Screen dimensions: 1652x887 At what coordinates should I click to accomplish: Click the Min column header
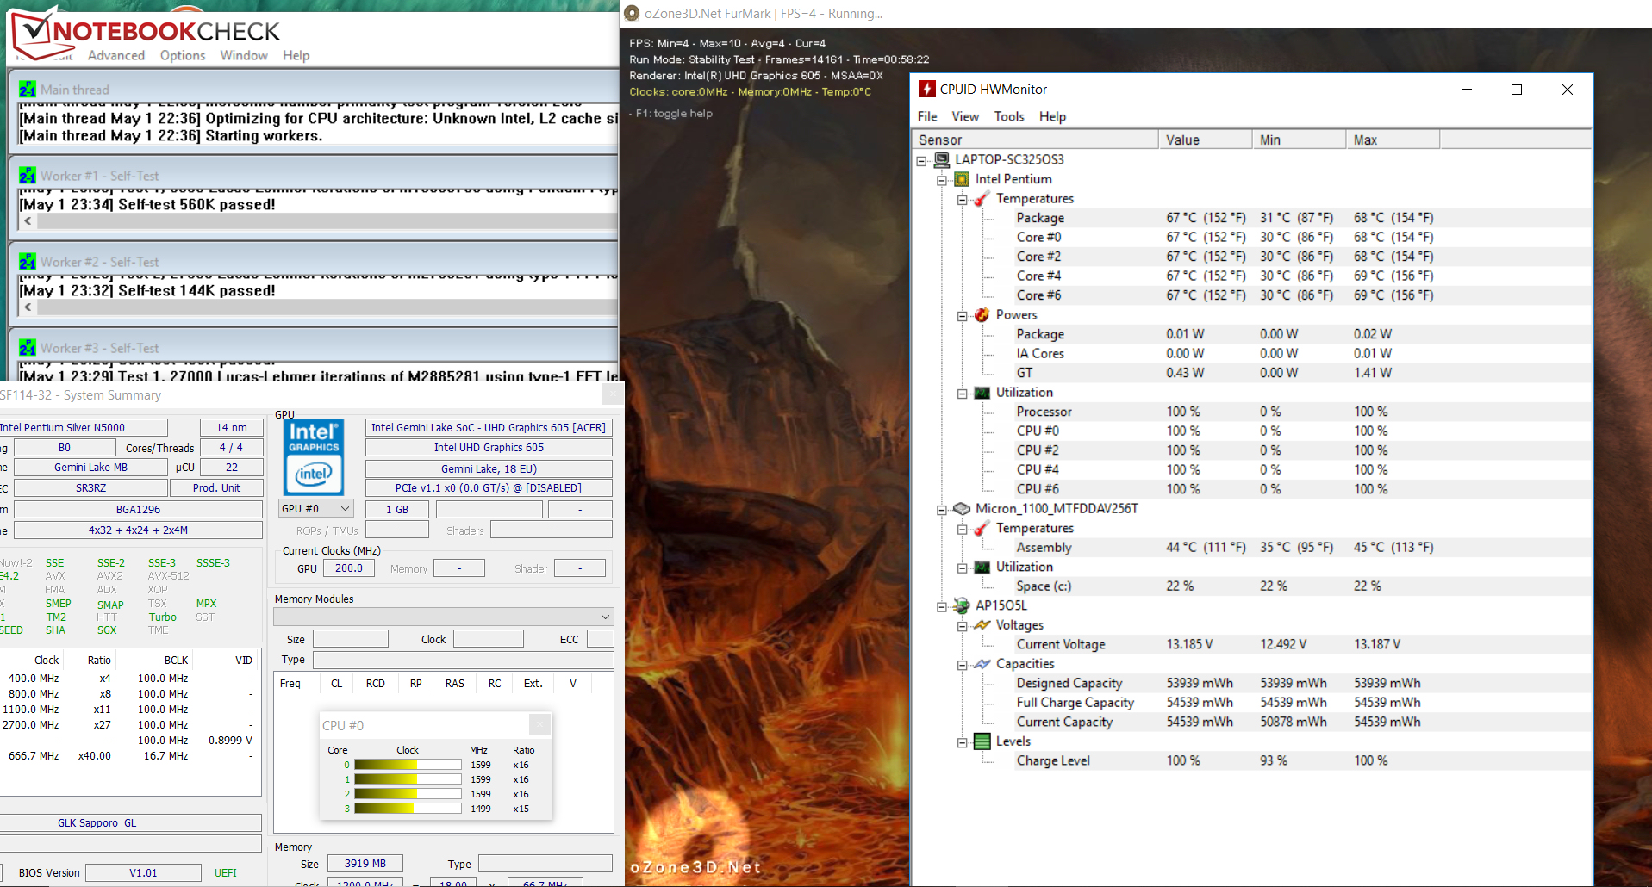tap(1300, 140)
